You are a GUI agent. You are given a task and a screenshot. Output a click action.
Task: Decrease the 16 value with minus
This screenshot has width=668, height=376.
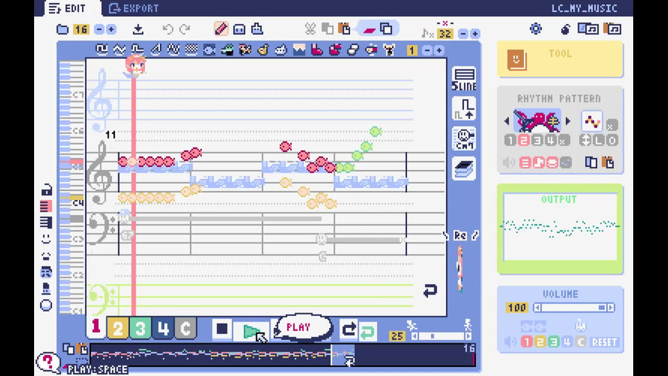[x=99, y=29]
